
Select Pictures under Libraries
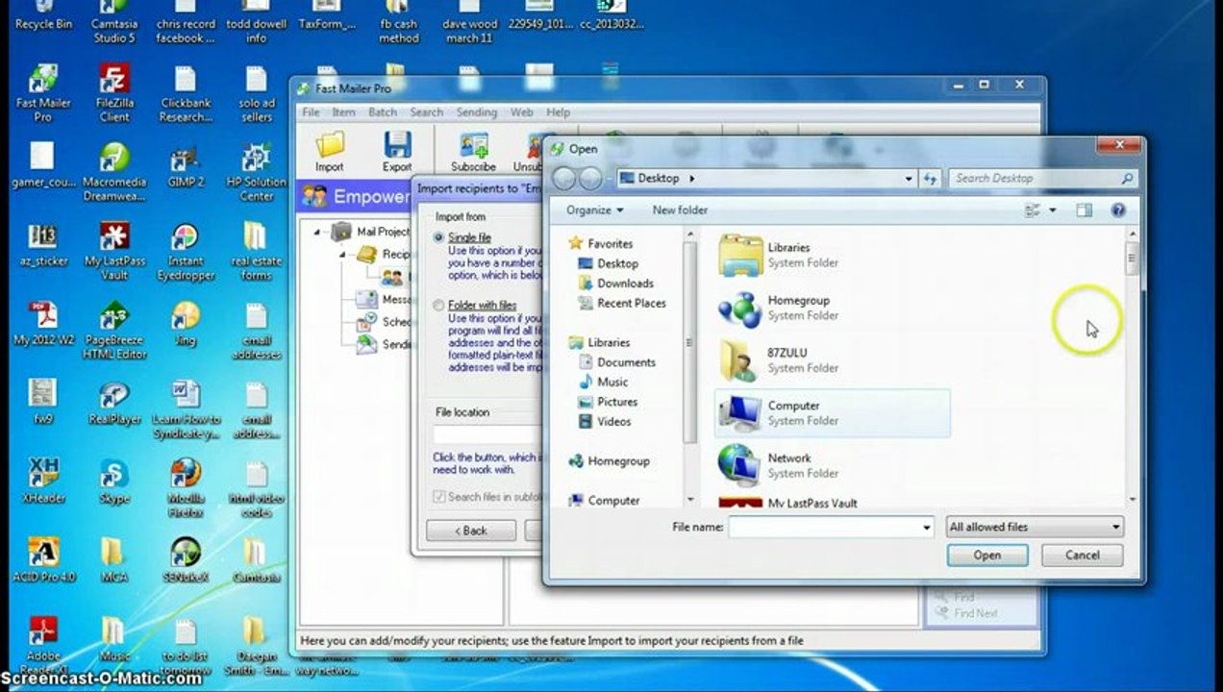(617, 402)
